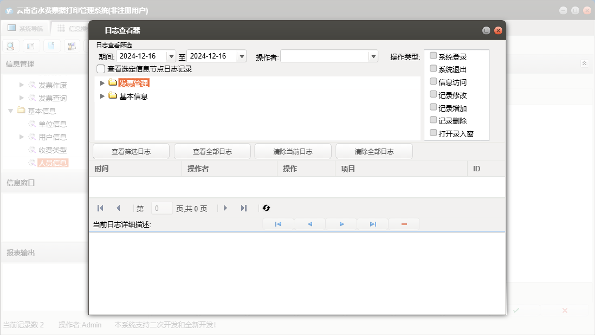Image resolution: width=595 pixels, height=335 pixels.
Task: Click the 清除全部日志 button
Action: pos(374,152)
